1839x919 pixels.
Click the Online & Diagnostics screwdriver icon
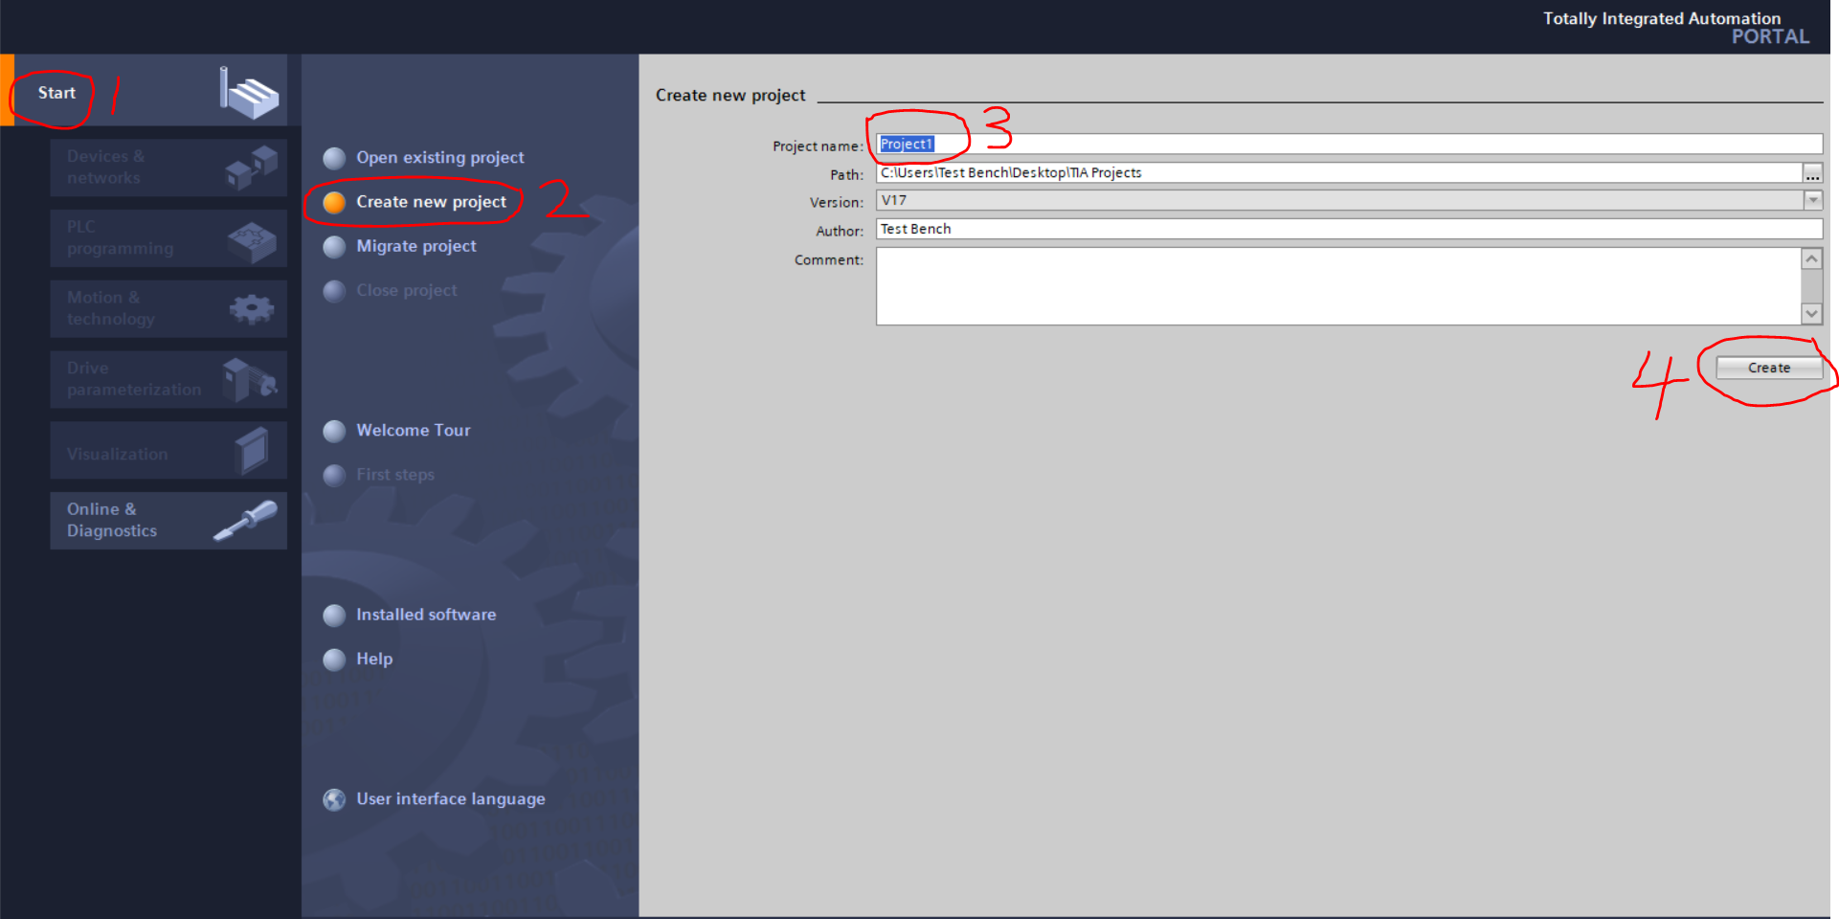[246, 520]
